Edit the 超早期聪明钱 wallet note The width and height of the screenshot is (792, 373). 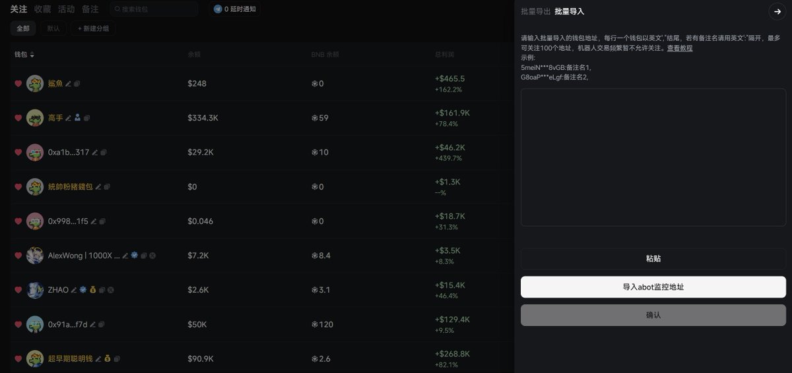click(98, 359)
